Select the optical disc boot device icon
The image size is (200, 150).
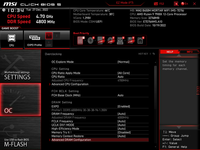coord(91,40)
